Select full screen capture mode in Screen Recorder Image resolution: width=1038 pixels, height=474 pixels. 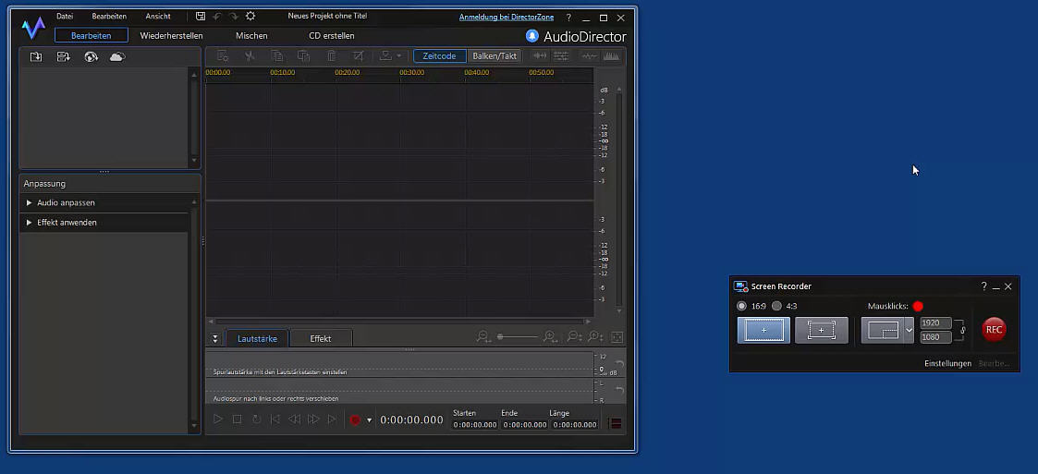tap(763, 330)
